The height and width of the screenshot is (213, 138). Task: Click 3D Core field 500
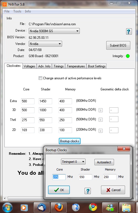(x=28, y=110)
